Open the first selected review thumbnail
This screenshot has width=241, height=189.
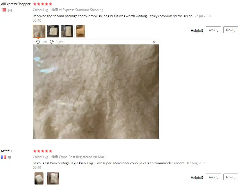pos(39,31)
